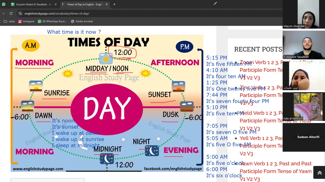Viewport: 325px width, 182px height.
Task: Select the midnight moon icon
Action: coord(107,159)
